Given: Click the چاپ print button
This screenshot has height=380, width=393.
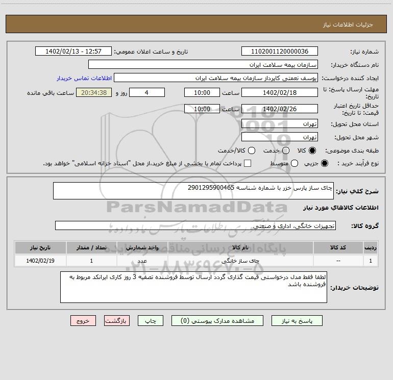Looking at the screenshot, I should click(151, 321).
